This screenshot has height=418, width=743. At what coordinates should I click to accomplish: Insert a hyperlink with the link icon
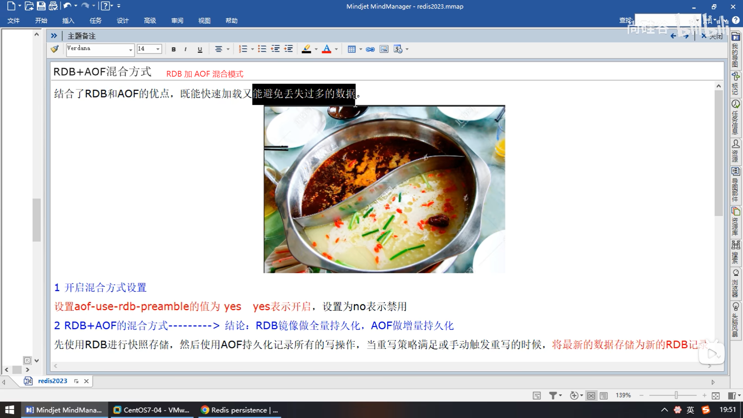370,49
